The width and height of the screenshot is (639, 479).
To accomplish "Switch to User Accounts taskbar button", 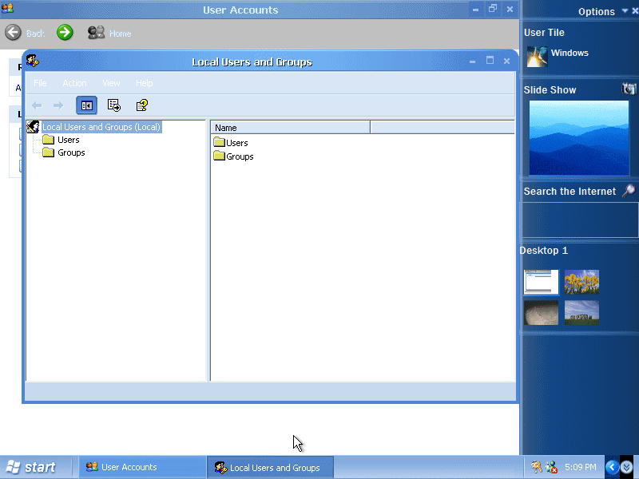I will 142,467.
